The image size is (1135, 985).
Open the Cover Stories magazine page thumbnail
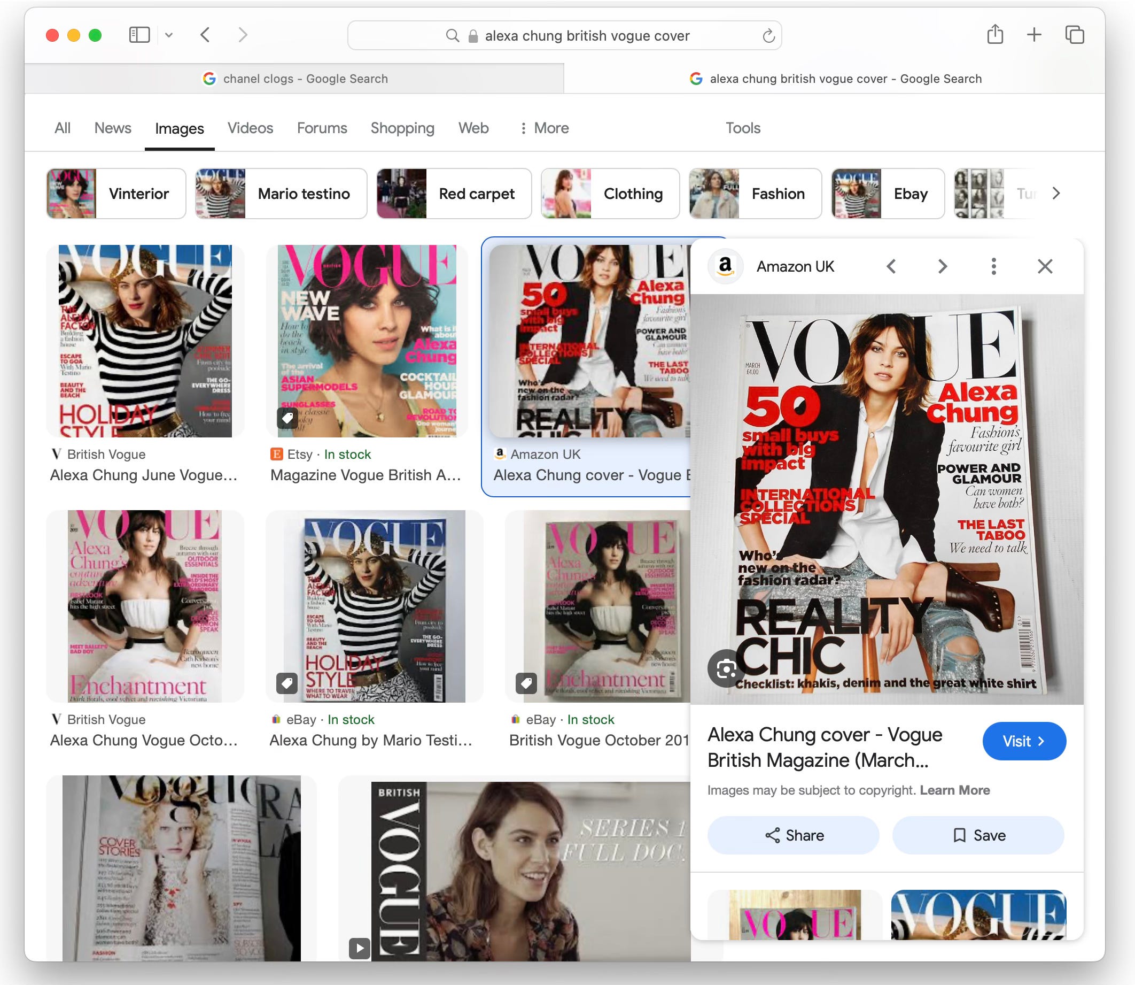(x=181, y=868)
